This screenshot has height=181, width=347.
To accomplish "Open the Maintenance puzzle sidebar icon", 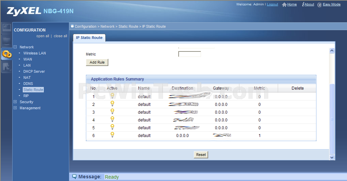I will pos(7,66).
